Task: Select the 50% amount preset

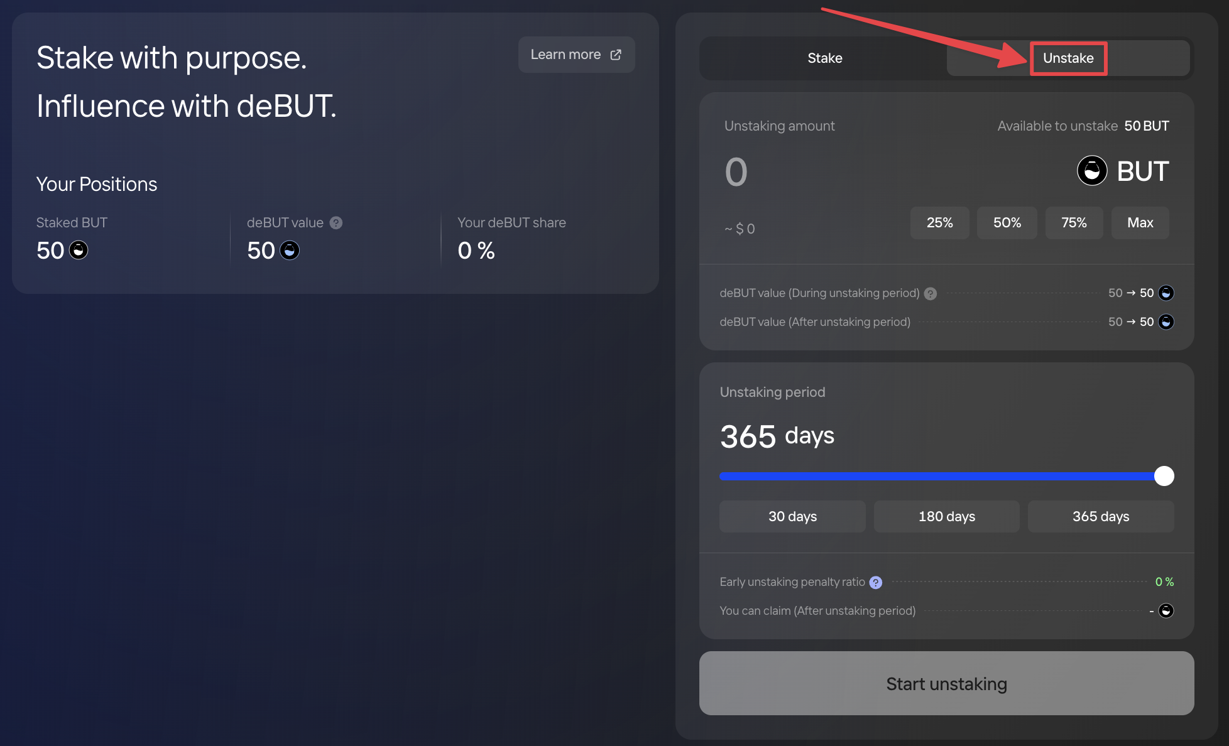Action: 1007,223
